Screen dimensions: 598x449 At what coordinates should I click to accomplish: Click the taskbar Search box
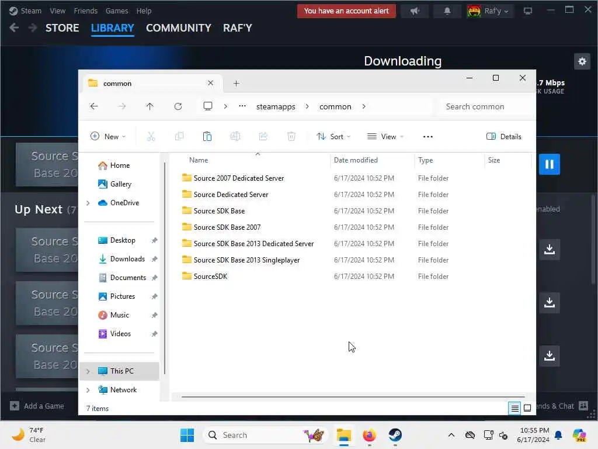[x=266, y=435]
